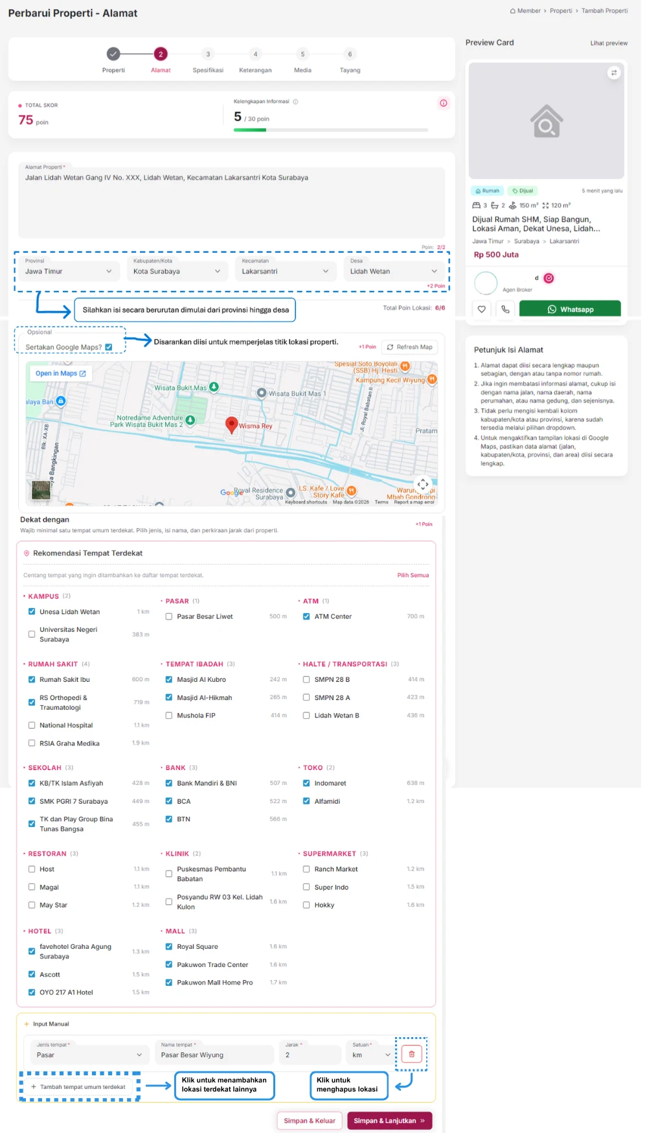Viewport: 645px width, 1133px height.
Task: Check the Pasar Besar Liwet checkbox
Action: coord(169,616)
